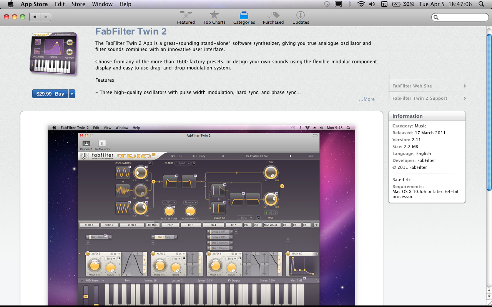Select the XLFO 1 modulation tab
This screenshot has height=307, width=492.
click(89, 225)
